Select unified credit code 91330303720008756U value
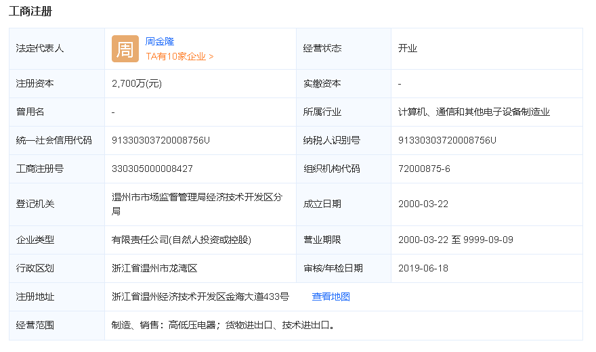Image resolution: width=596 pixels, height=352 pixels. tap(161, 140)
